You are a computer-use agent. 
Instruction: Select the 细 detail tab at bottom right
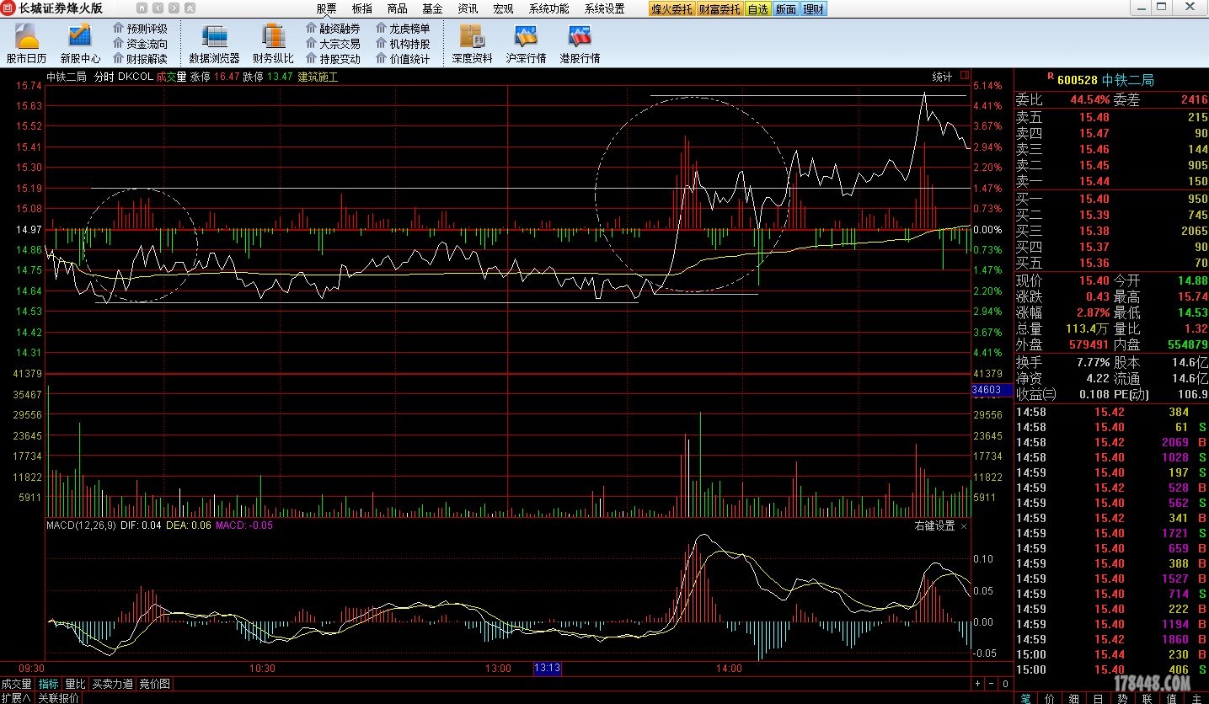click(x=1074, y=698)
